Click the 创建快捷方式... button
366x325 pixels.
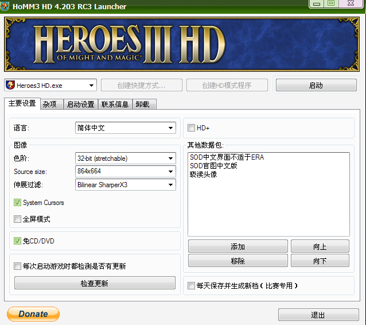[142, 86]
